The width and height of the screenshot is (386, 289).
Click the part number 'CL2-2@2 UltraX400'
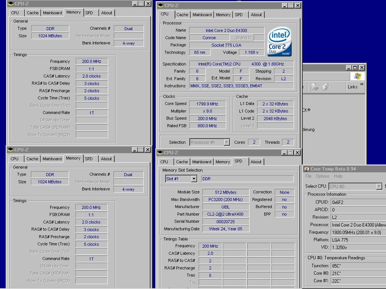pyautogui.click(x=225, y=214)
